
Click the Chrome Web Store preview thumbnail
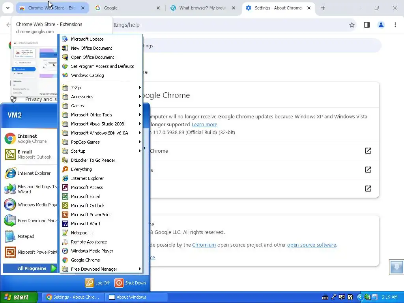(x=35, y=67)
